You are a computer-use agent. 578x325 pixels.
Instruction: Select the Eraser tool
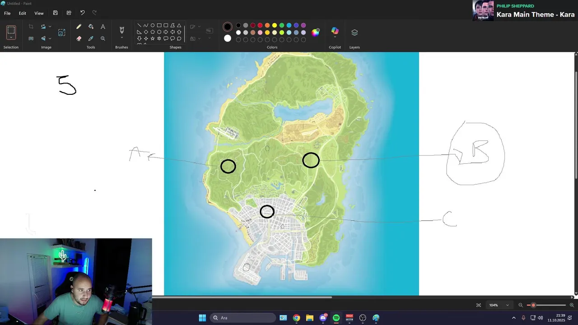[x=79, y=39]
